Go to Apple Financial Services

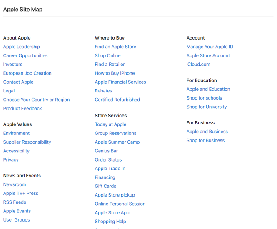[120, 82]
